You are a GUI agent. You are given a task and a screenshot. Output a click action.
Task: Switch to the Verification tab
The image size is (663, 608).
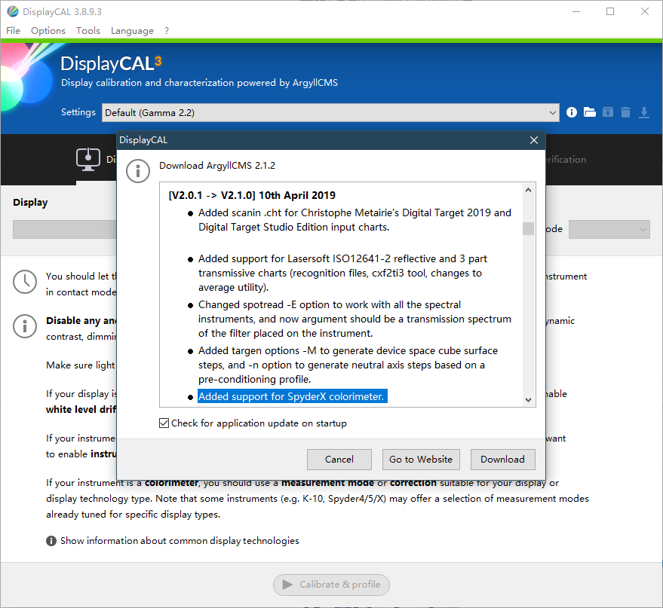coord(566,160)
